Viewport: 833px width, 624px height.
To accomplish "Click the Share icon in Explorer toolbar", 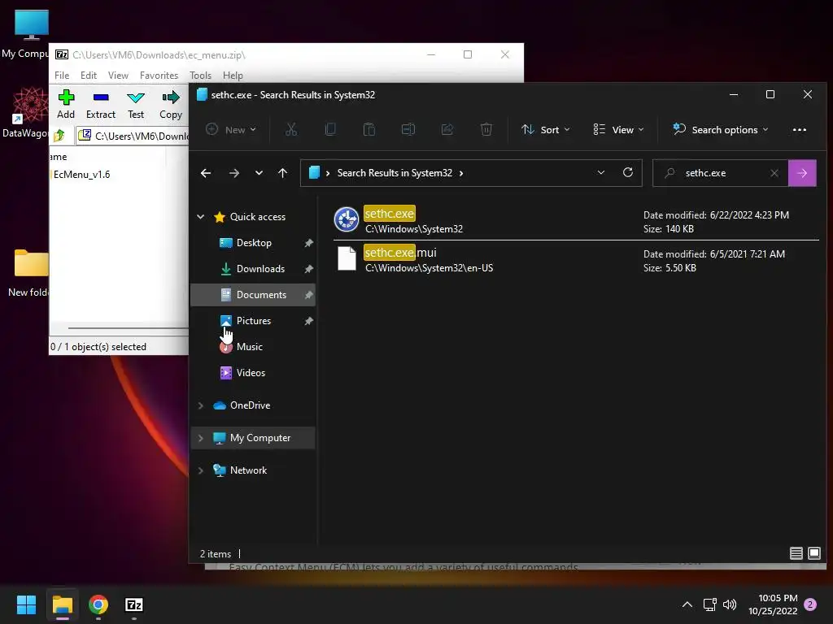I will click(x=447, y=129).
